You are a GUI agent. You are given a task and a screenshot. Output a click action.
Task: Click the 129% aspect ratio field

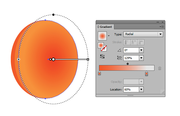131,58
